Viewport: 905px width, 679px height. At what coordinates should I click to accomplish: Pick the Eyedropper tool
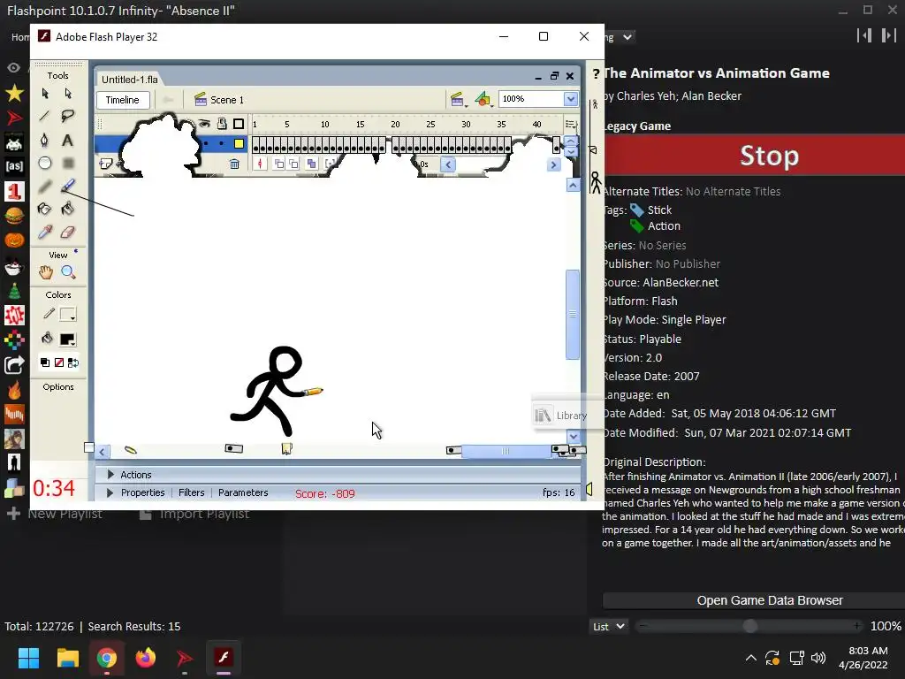point(44,233)
